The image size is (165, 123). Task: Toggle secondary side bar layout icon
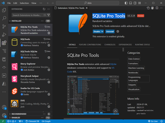pyautogui.click(x=135, y=3)
